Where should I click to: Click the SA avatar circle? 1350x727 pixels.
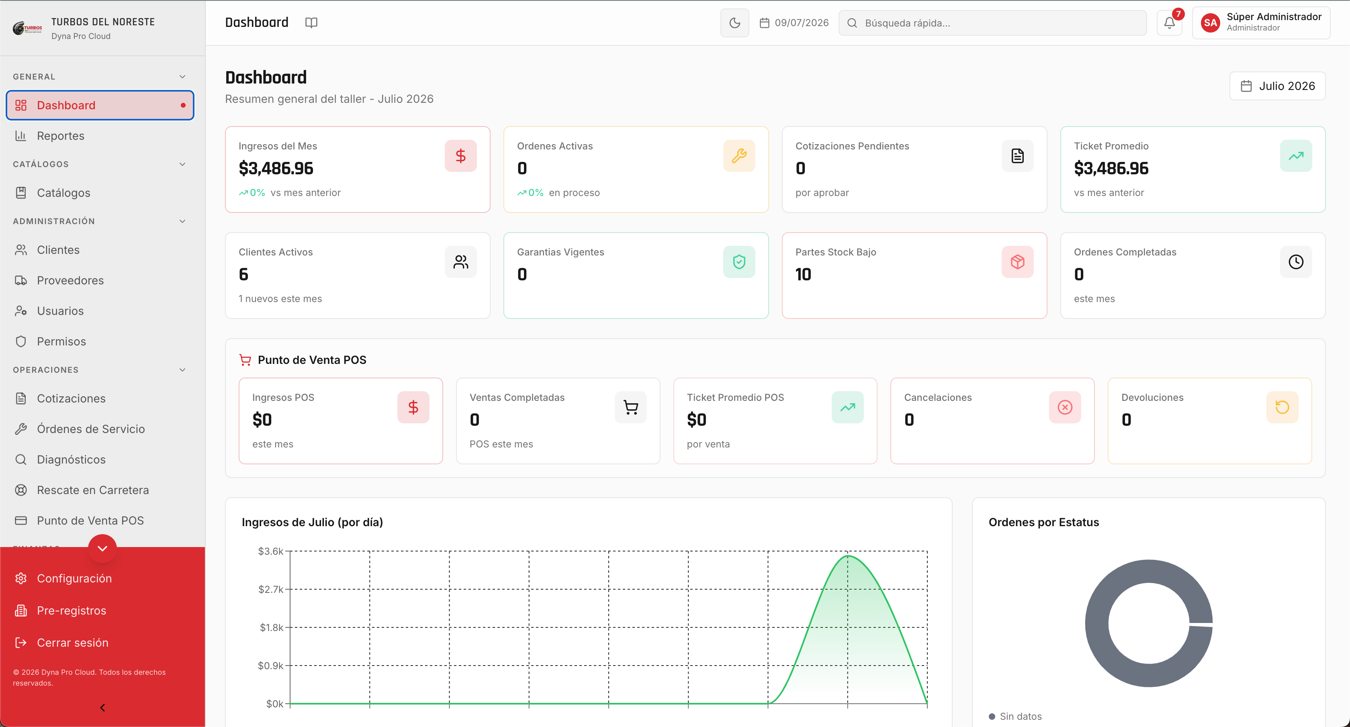click(1210, 22)
